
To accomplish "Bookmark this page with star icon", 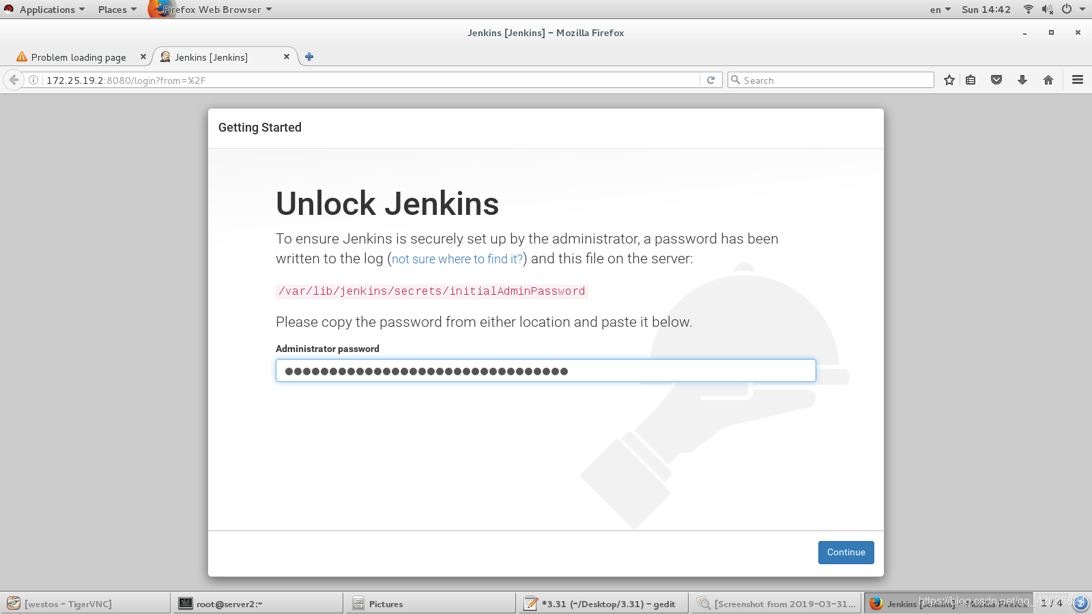I will (x=949, y=80).
